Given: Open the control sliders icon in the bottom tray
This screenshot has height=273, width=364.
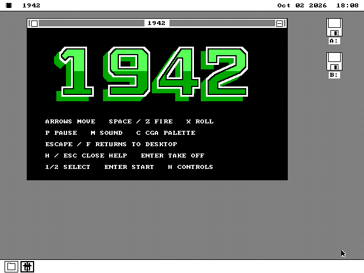Looking at the screenshot, I should [x=27, y=267].
